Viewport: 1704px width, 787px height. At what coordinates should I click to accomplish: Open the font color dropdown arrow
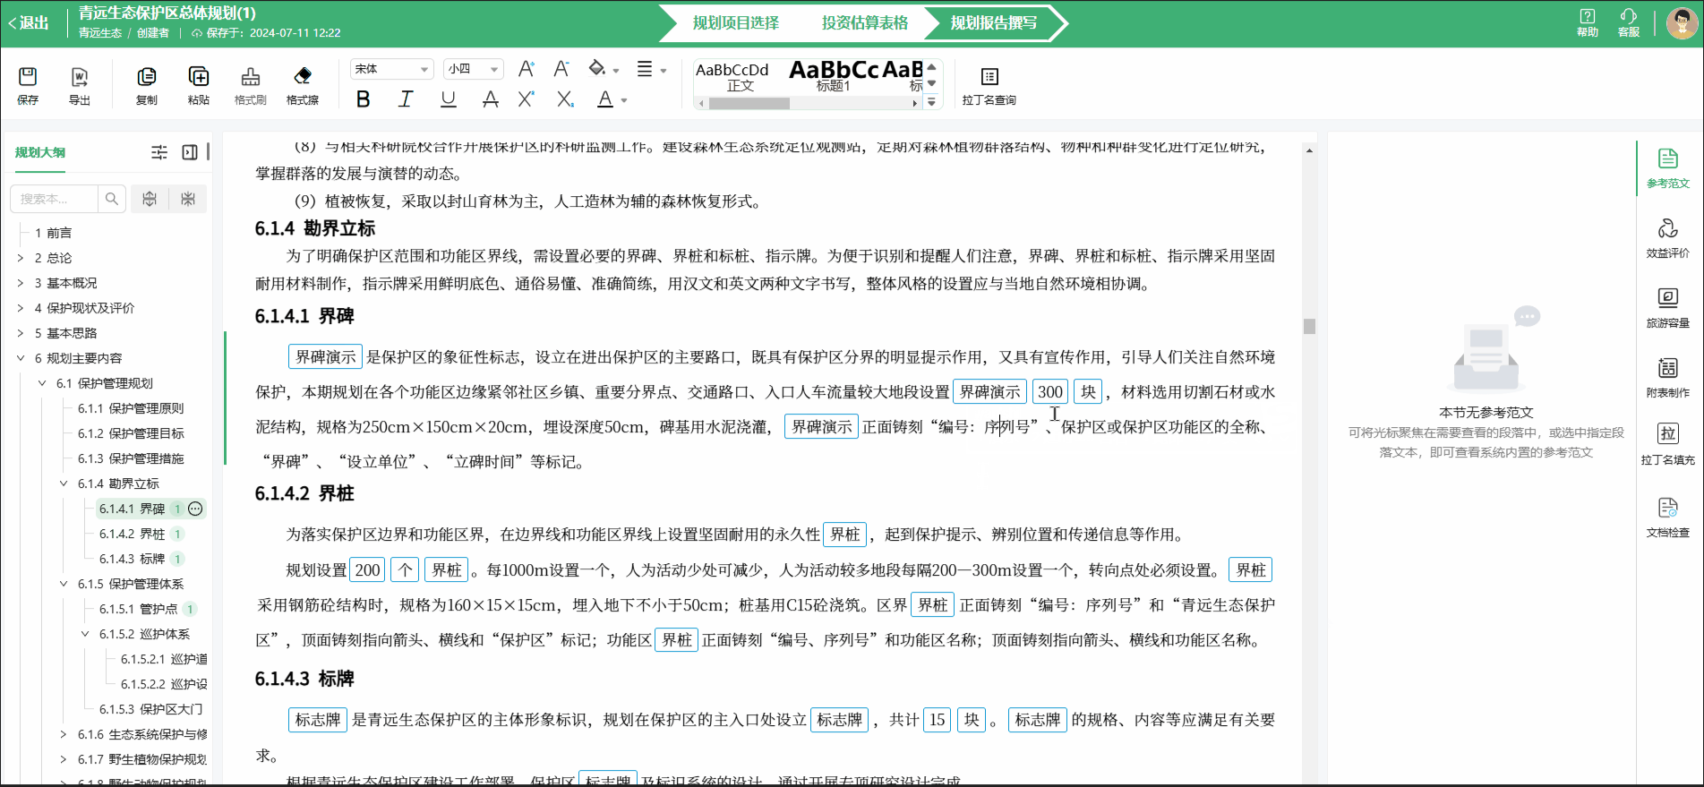[x=624, y=100]
